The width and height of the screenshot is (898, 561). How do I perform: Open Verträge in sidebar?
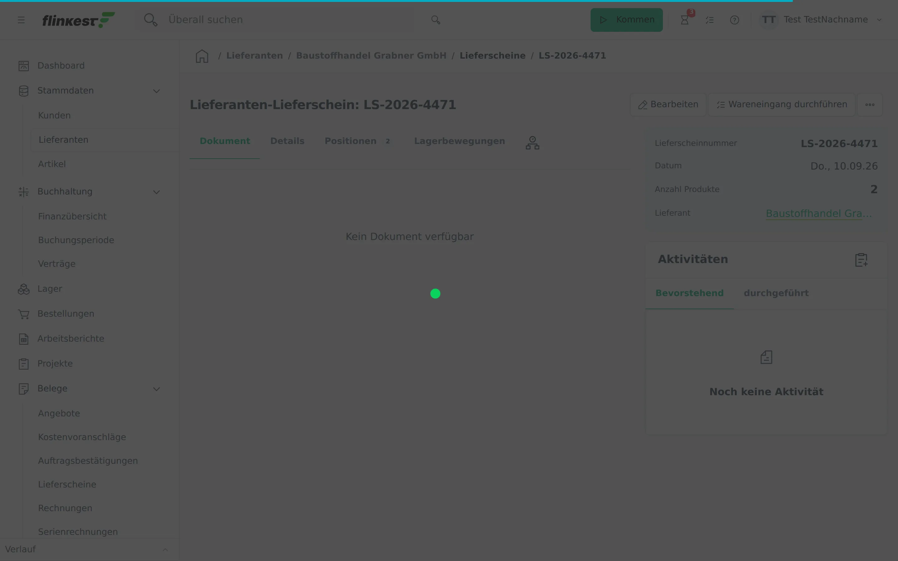pos(57,264)
